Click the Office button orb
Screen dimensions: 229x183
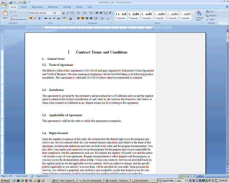(x=4, y=4)
